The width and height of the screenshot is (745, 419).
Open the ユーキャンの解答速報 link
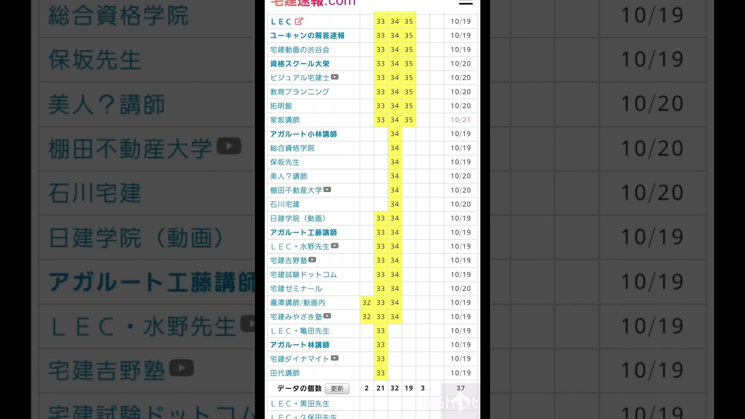pos(307,35)
